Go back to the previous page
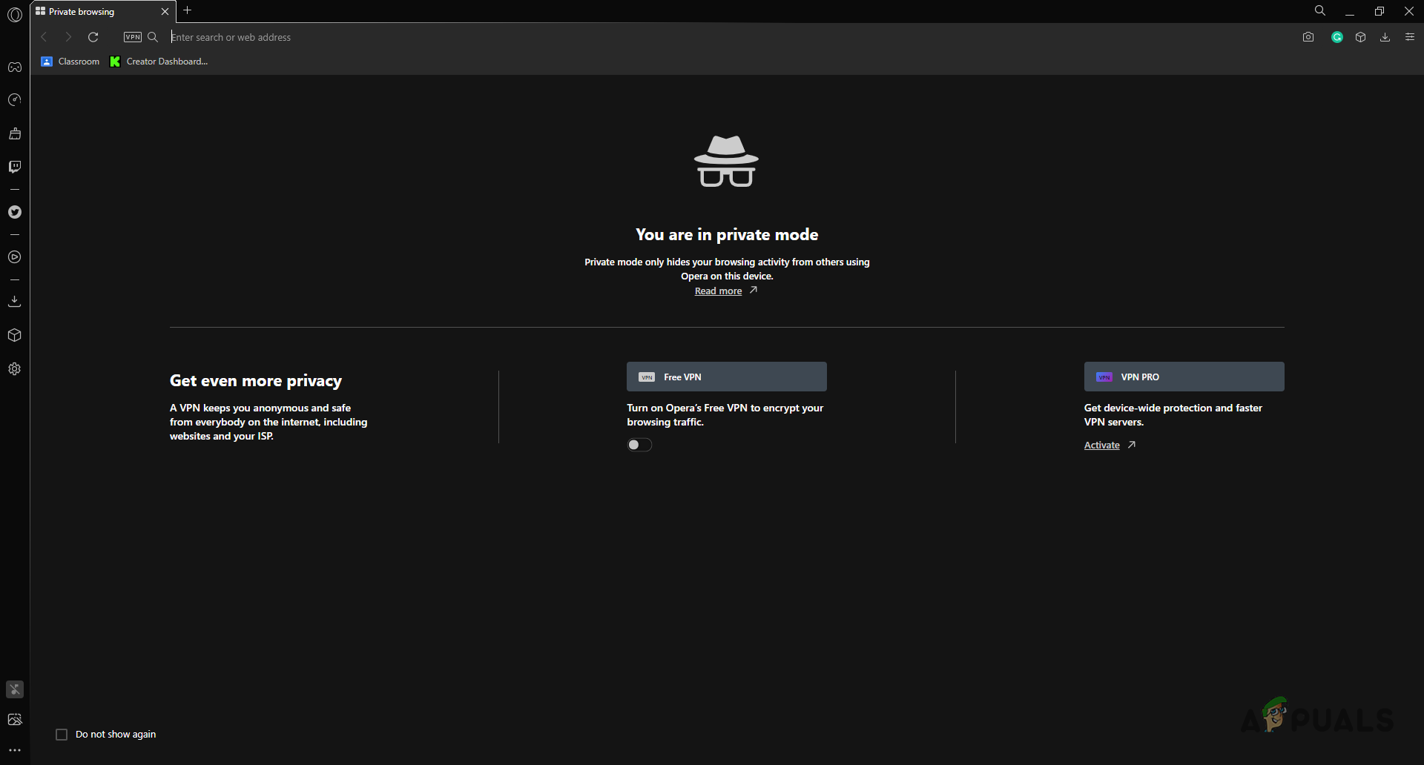1424x765 pixels. click(x=44, y=37)
